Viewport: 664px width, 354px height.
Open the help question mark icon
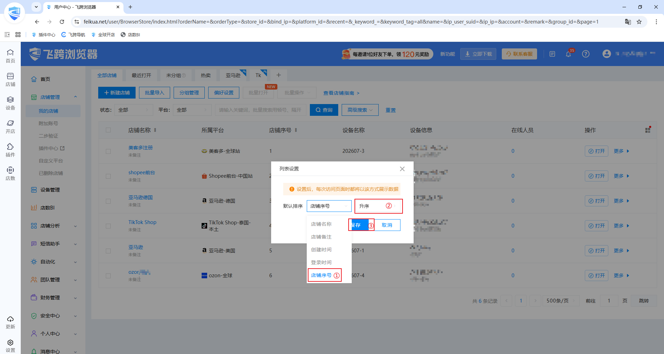pyautogui.click(x=585, y=54)
